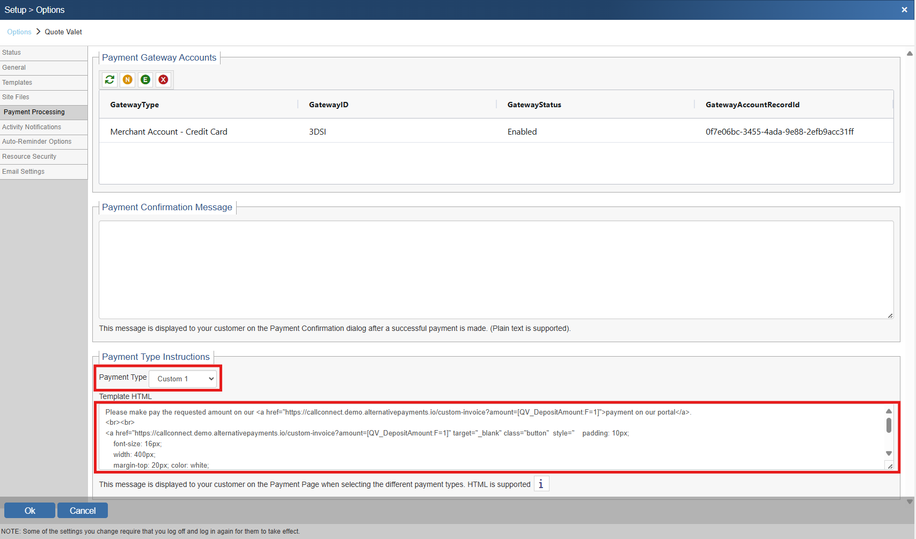The height and width of the screenshot is (539, 916).
Task: Open the info icon beside HTML is supported
Action: click(541, 484)
